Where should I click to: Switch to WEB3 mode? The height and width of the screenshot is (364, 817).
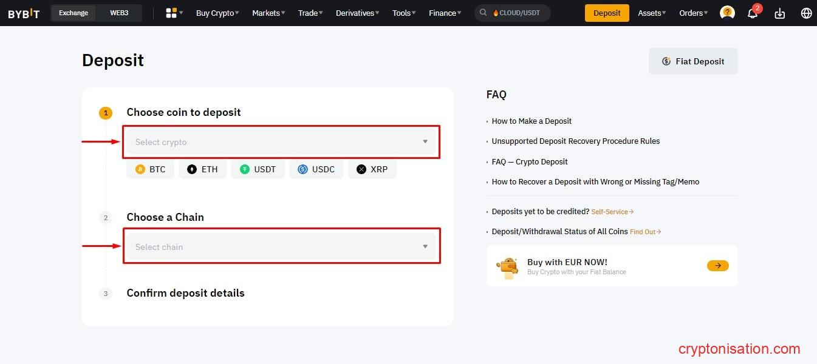coord(120,13)
